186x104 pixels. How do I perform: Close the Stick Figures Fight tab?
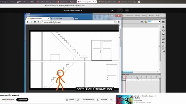pos(48,18)
